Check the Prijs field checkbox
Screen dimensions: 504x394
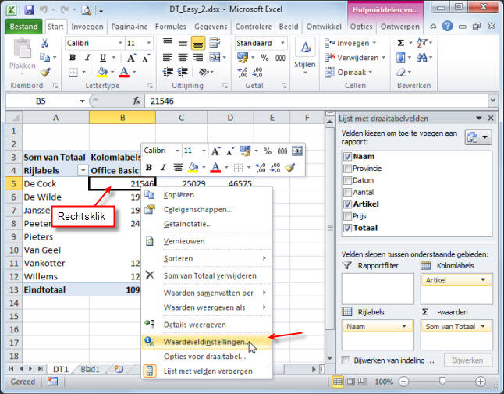[347, 216]
